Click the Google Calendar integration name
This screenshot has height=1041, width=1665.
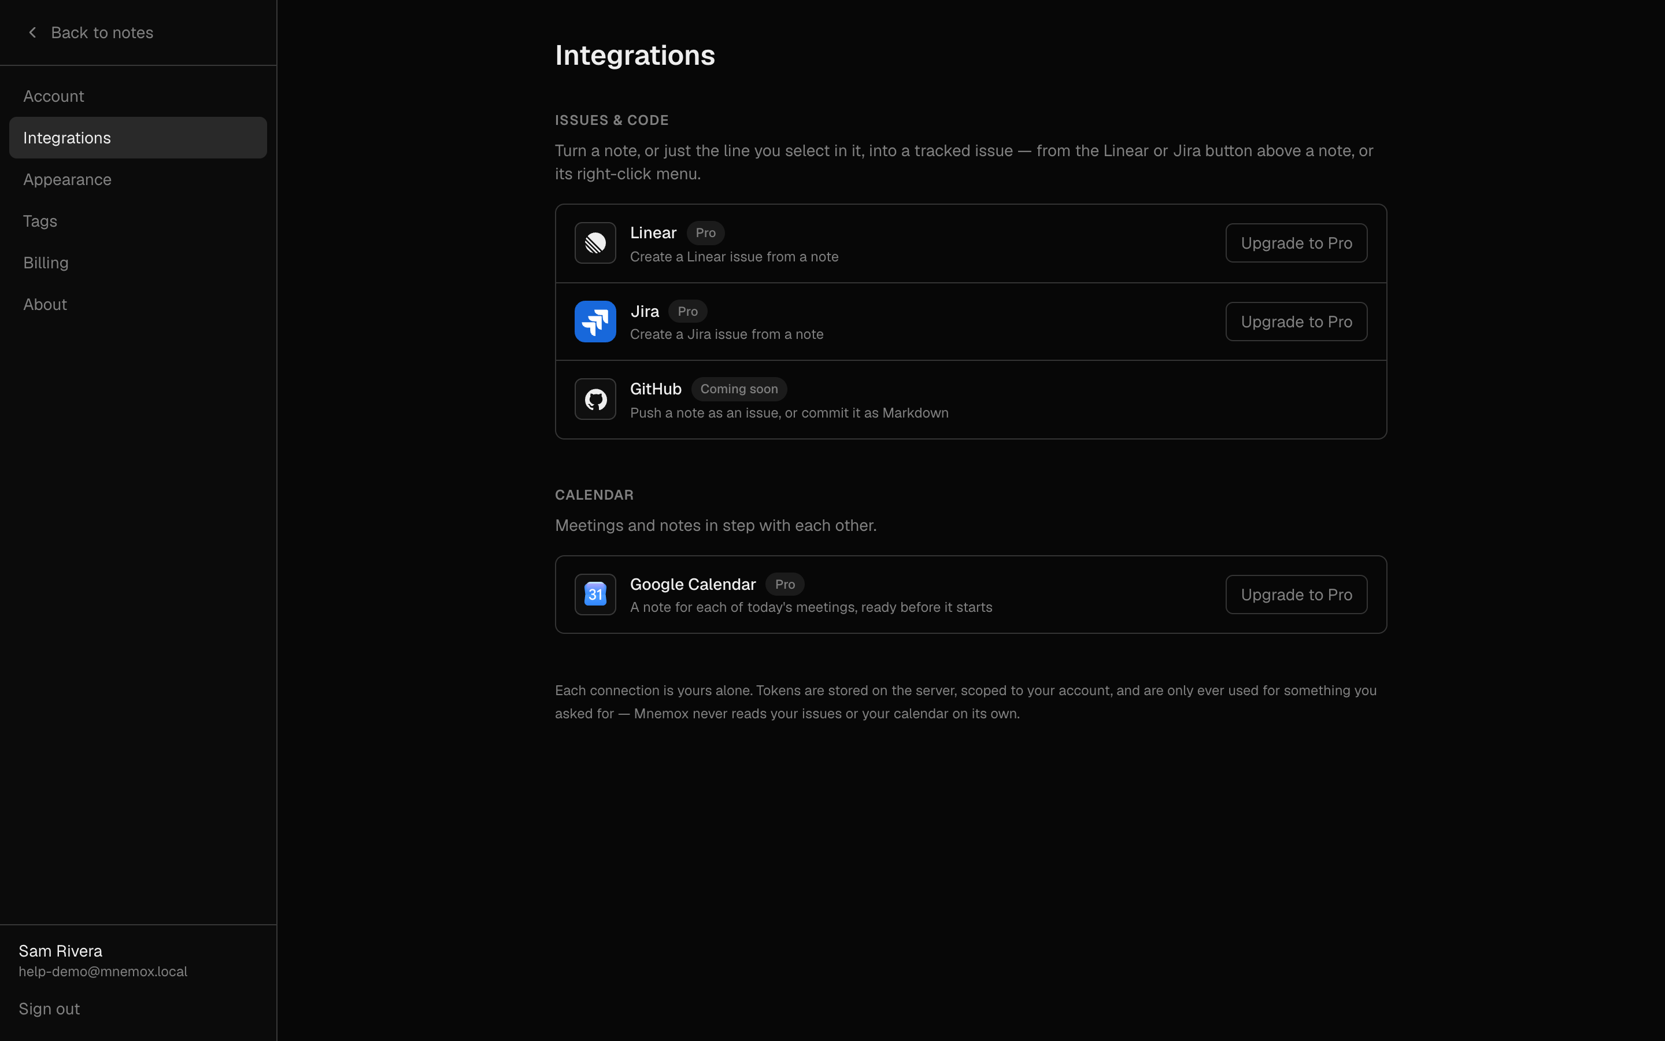[x=693, y=585]
